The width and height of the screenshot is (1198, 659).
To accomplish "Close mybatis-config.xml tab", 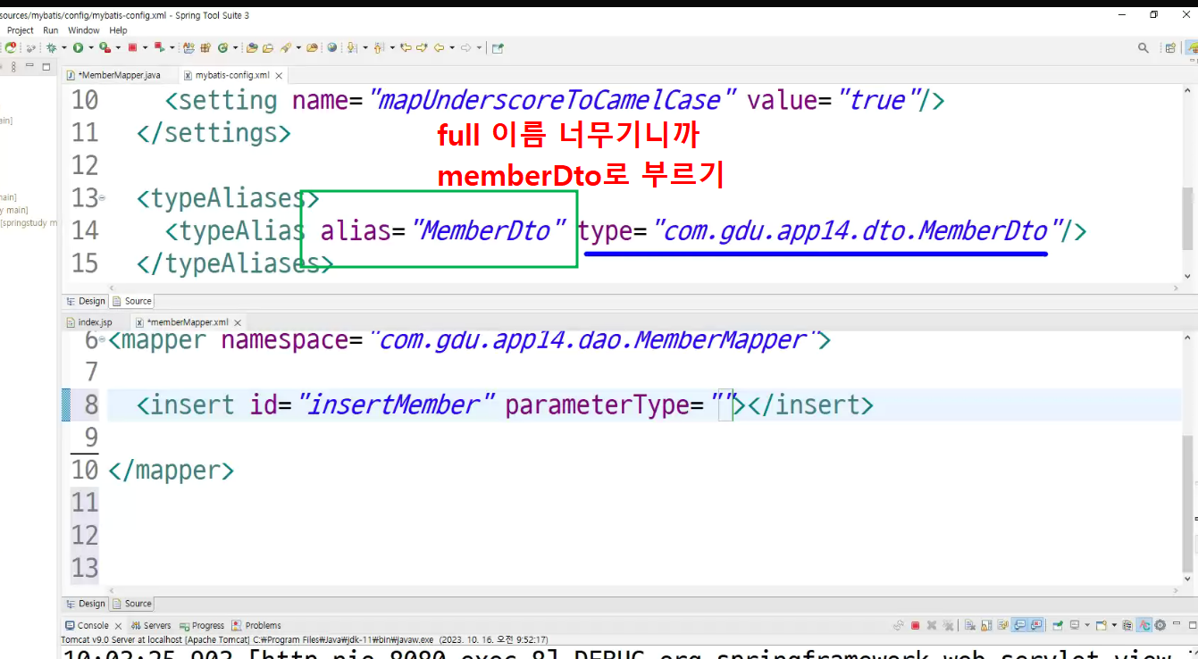I will tap(279, 76).
